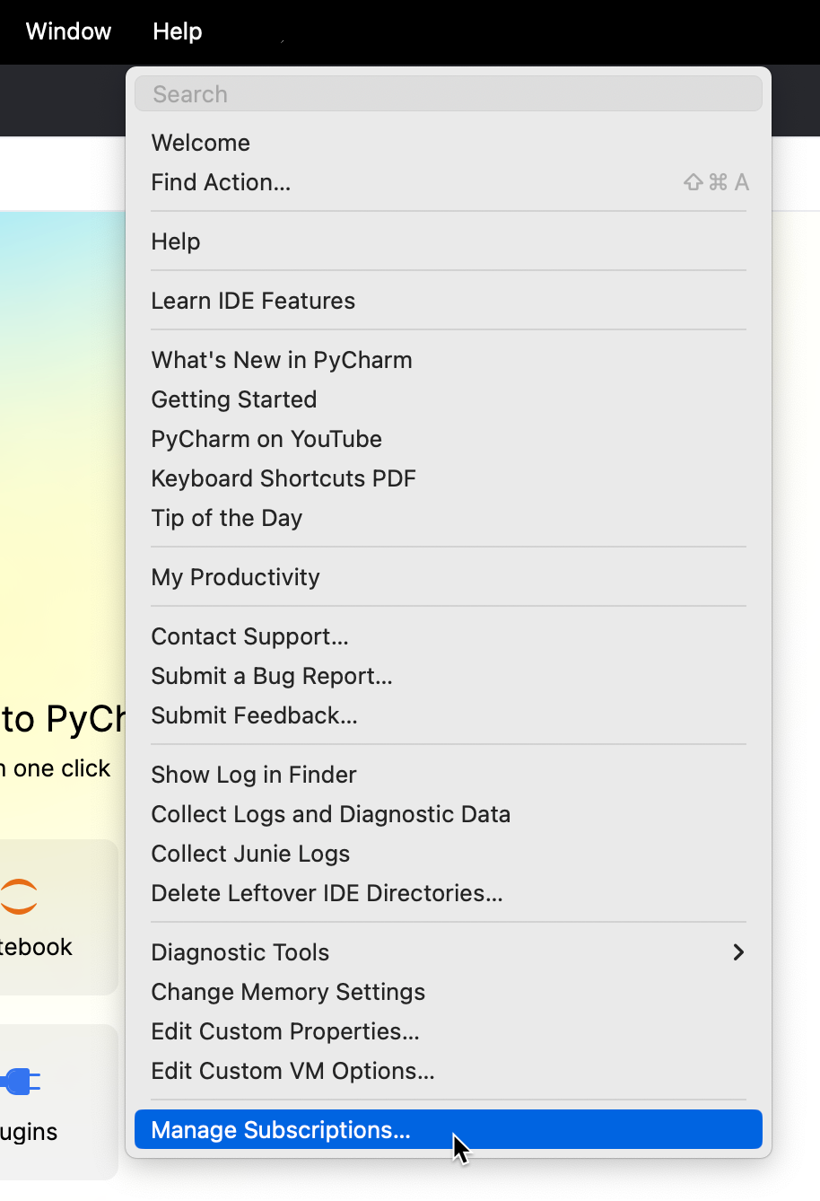Select Learn IDE Features
Viewport: 820px width, 1201px height.
click(253, 300)
